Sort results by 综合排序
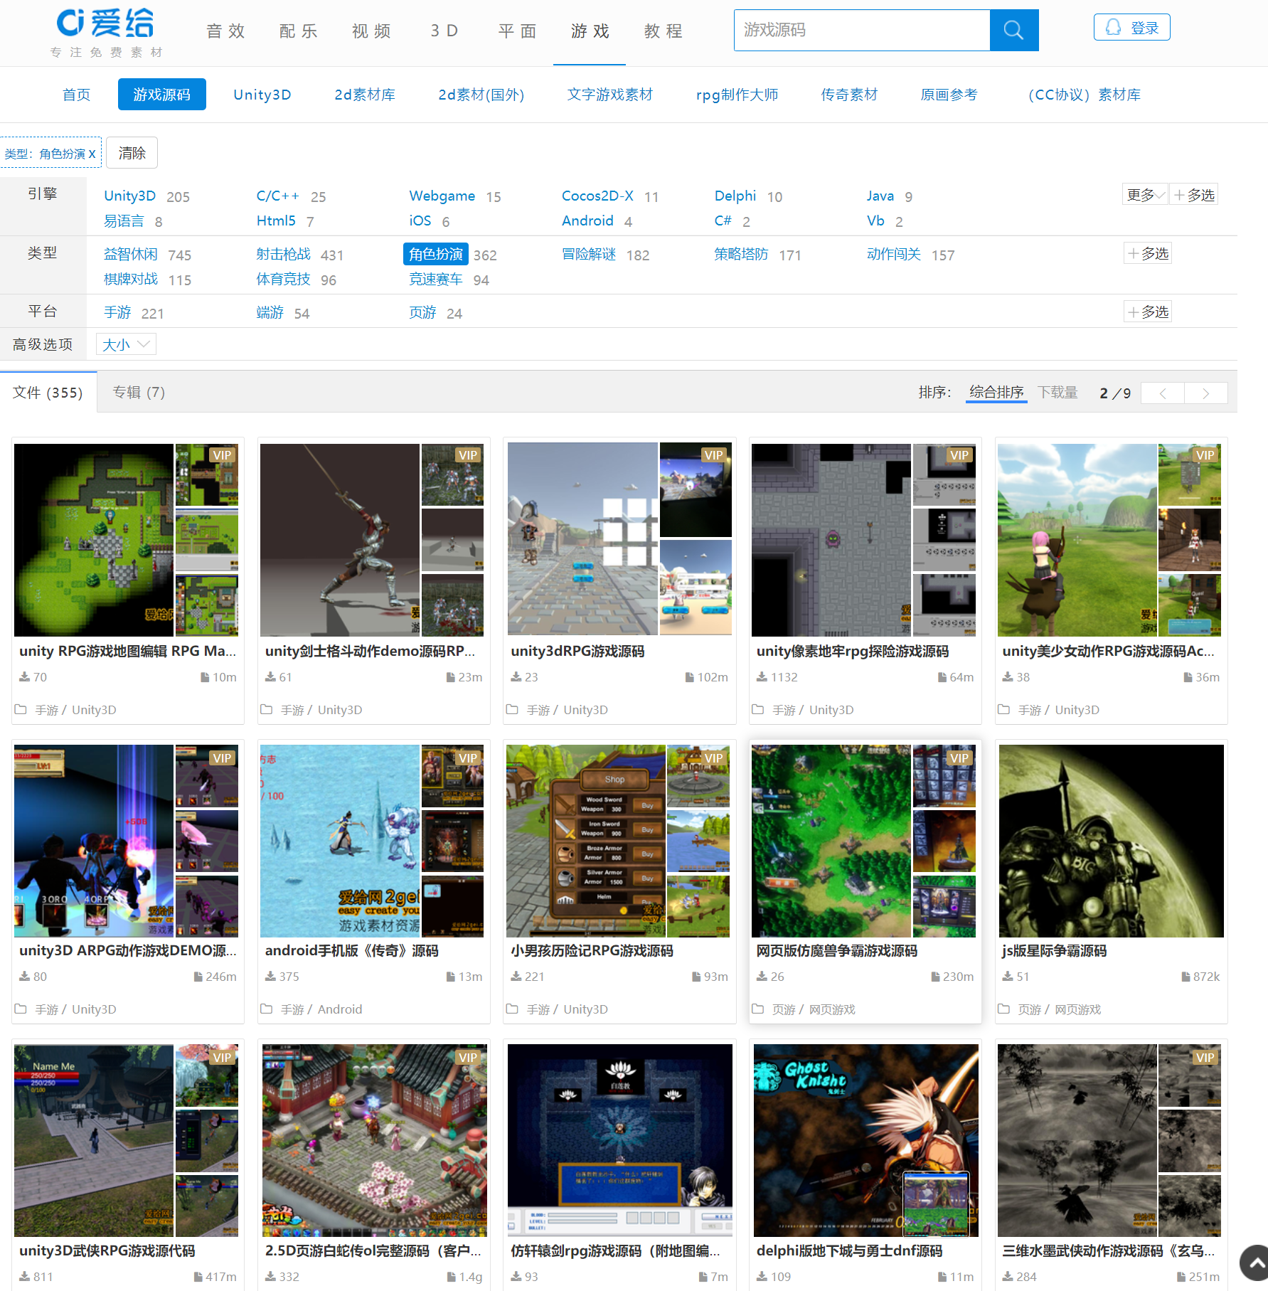 point(996,392)
